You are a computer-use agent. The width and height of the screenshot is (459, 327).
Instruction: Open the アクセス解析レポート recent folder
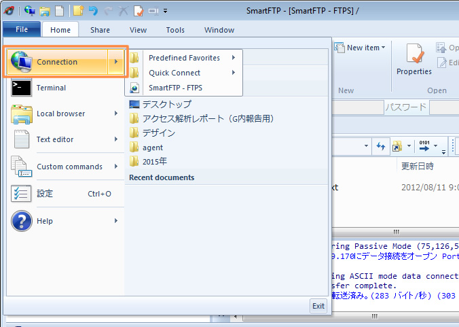(x=207, y=118)
